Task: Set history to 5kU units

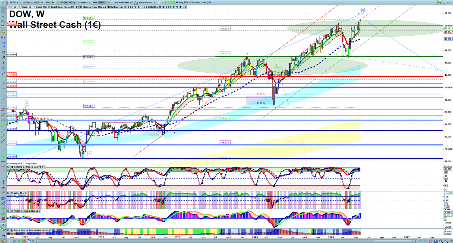Action: [95, 2]
